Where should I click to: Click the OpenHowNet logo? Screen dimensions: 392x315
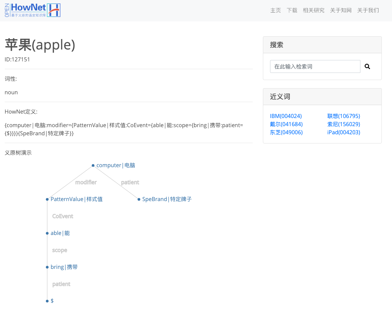pyautogui.click(x=33, y=10)
